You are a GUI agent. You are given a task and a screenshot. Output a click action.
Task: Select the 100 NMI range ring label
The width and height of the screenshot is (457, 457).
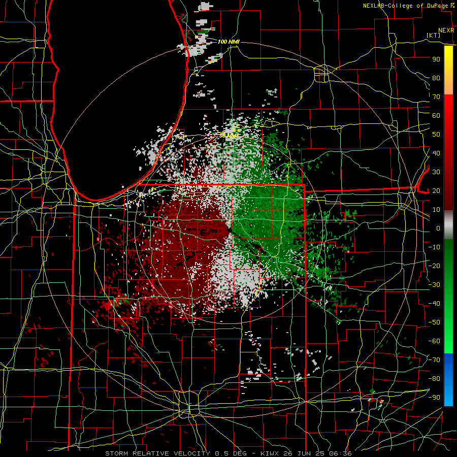pos(228,42)
